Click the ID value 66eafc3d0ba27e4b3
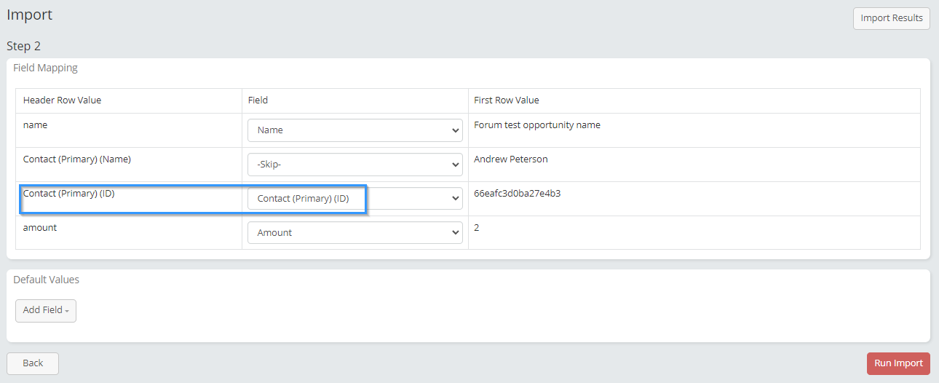This screenshot has height=383, width=939. click(517, 194)
